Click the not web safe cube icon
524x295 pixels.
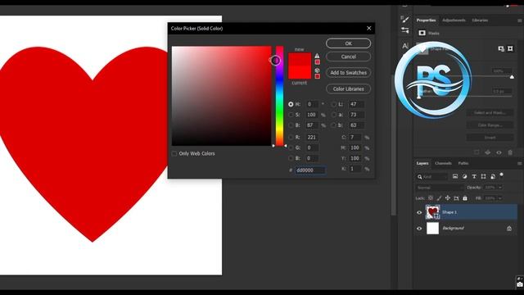click(x=317, y=70)
